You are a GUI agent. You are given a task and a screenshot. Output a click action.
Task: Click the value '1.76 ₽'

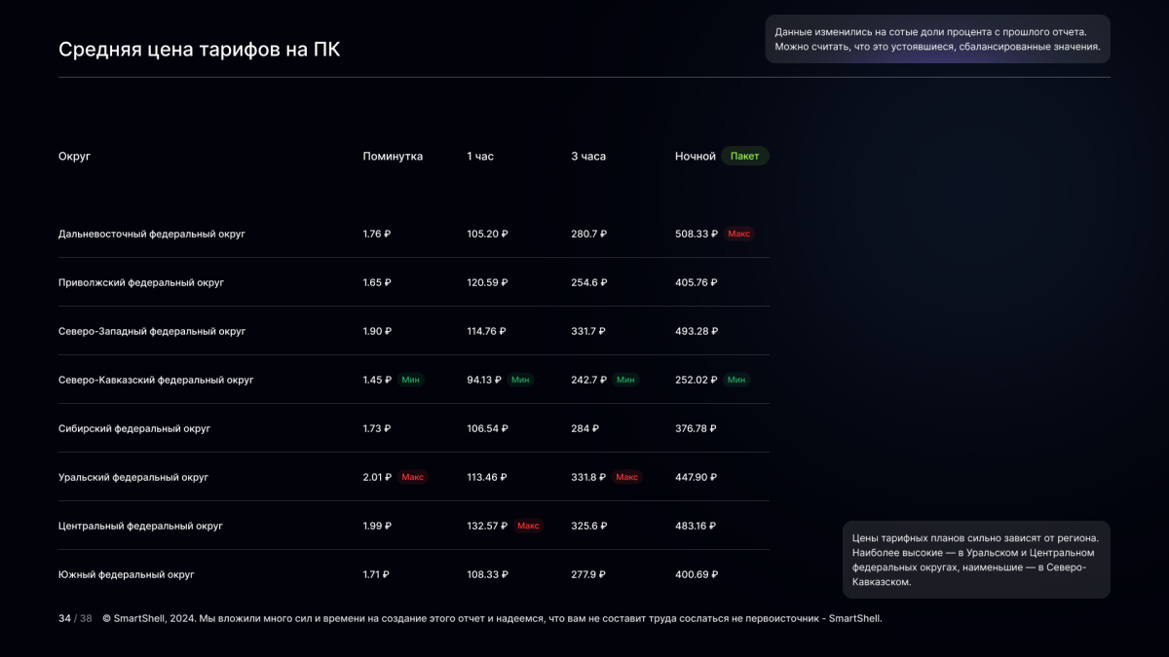[x=377, y=235]
